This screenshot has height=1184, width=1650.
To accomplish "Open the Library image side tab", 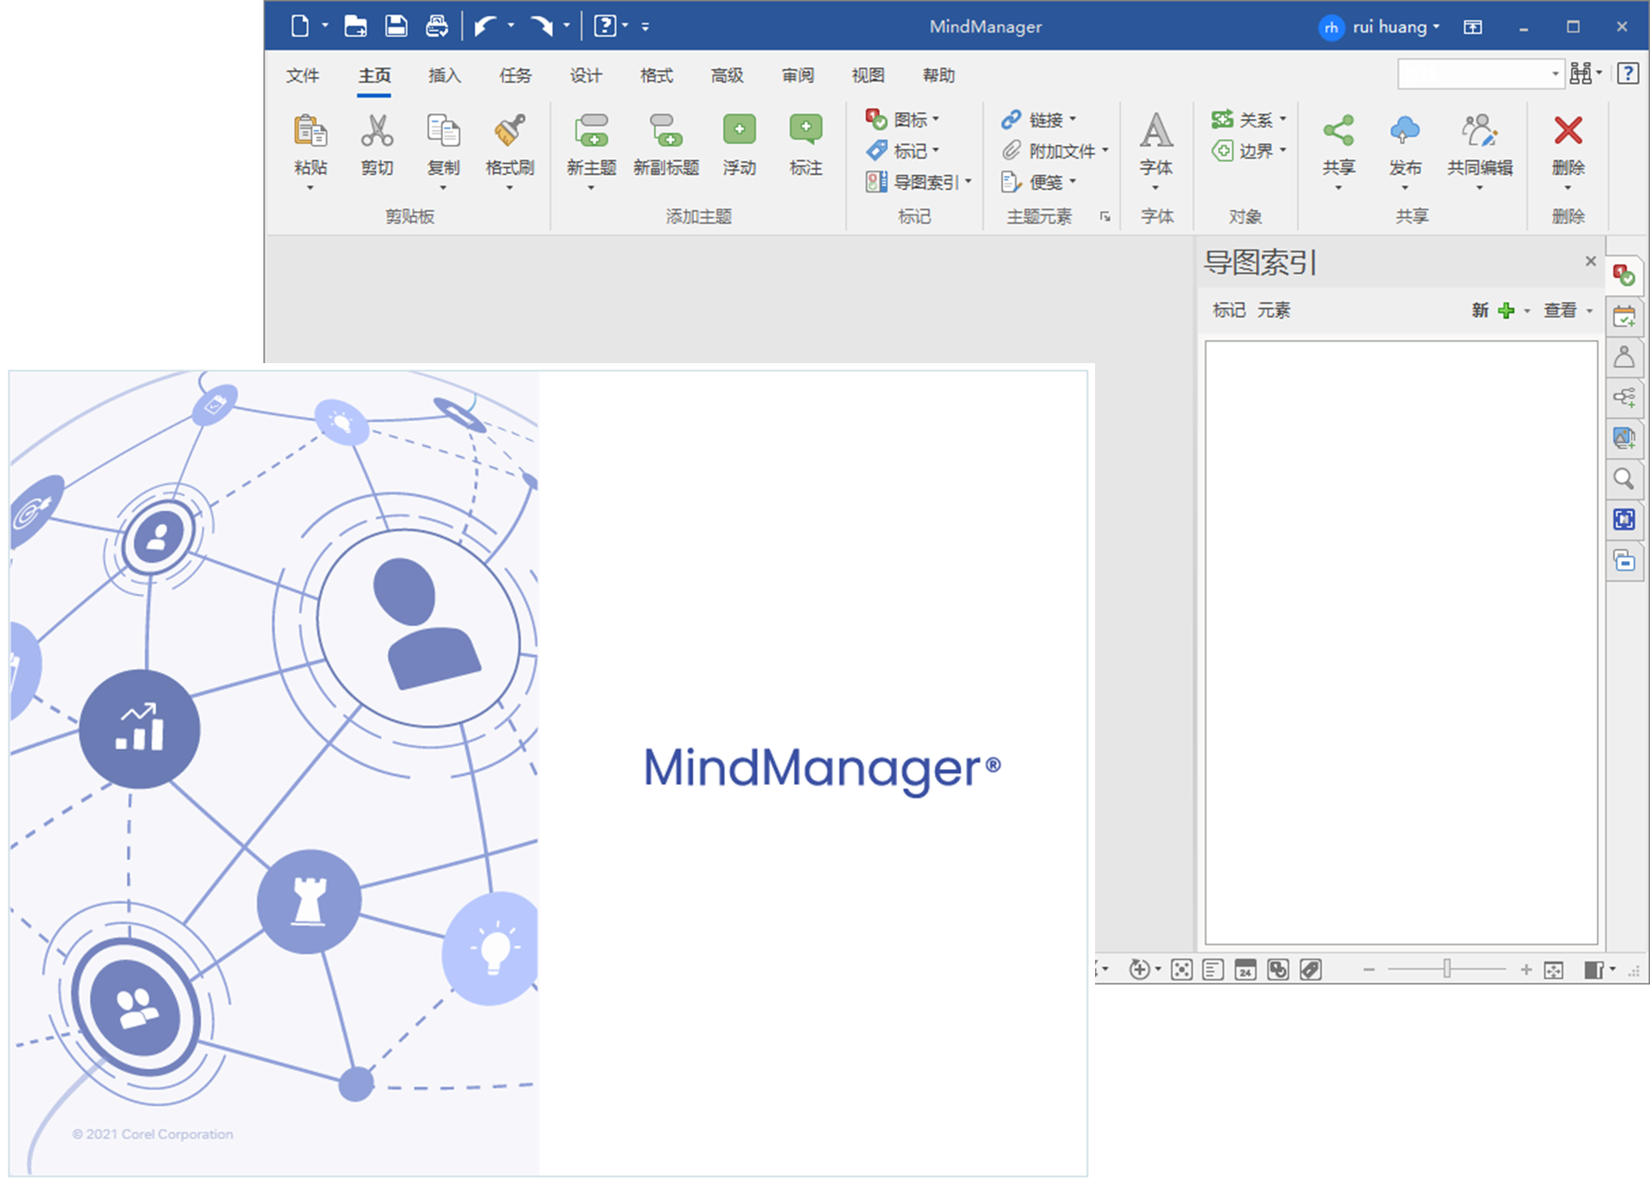I will tap(1625, 438).
